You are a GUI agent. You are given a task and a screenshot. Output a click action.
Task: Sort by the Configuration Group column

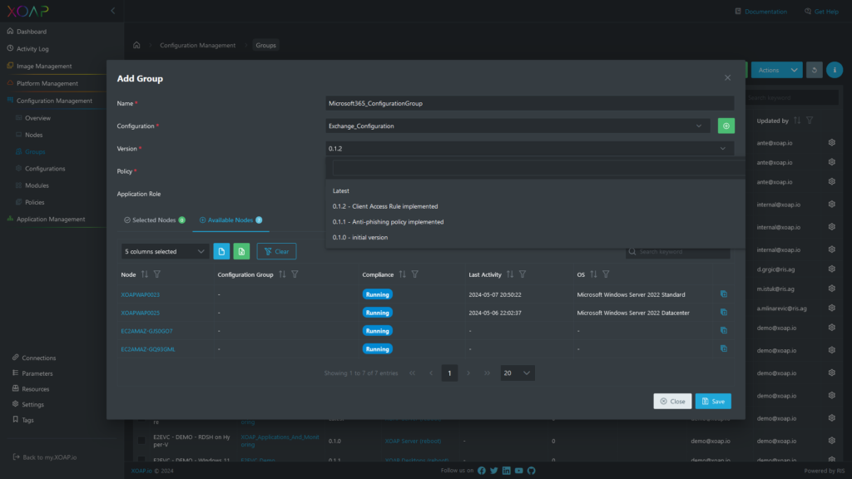(282, 274)
